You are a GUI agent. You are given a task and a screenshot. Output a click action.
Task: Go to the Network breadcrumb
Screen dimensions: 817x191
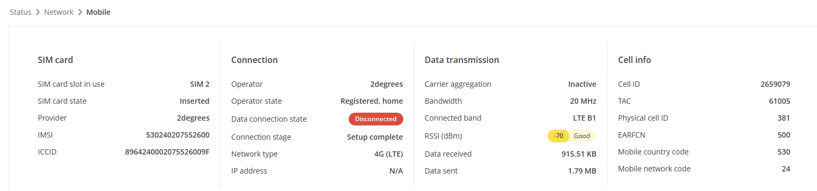(59, 12)
